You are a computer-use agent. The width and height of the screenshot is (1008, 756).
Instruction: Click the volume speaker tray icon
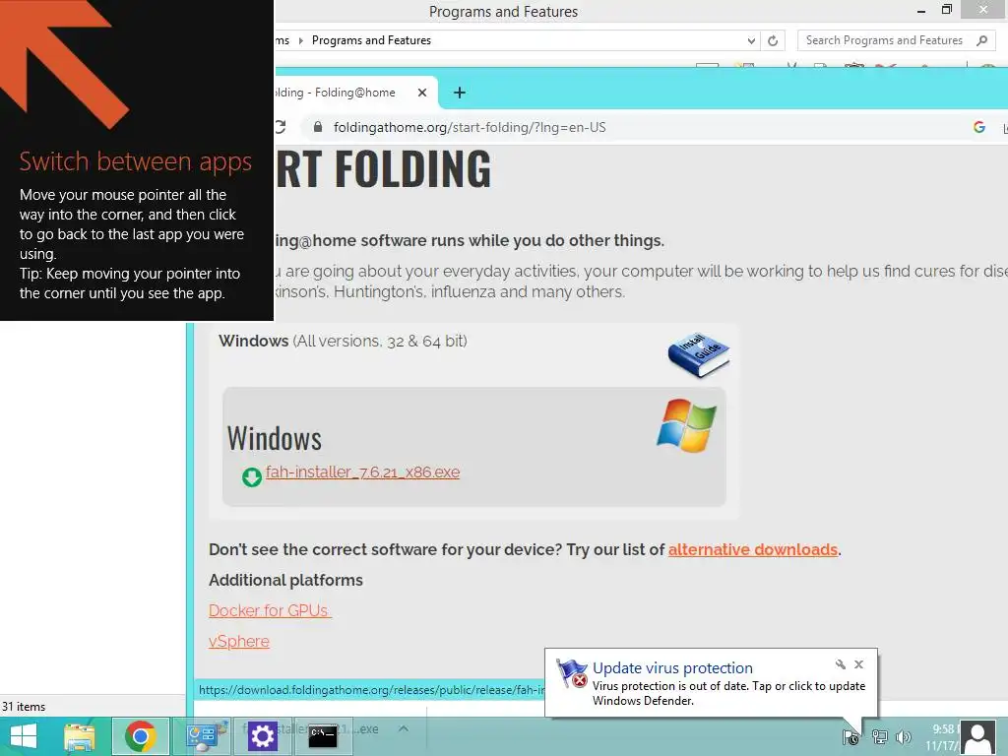[904, 737]
